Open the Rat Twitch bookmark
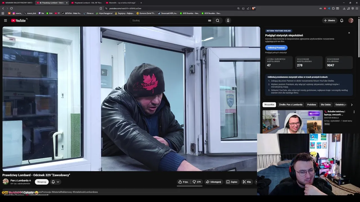 (41, 13)
